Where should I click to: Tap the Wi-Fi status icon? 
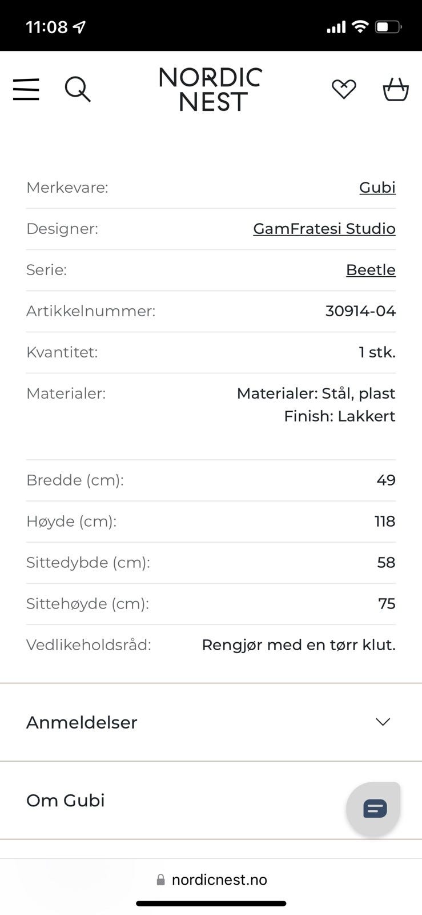coord(360,26)
